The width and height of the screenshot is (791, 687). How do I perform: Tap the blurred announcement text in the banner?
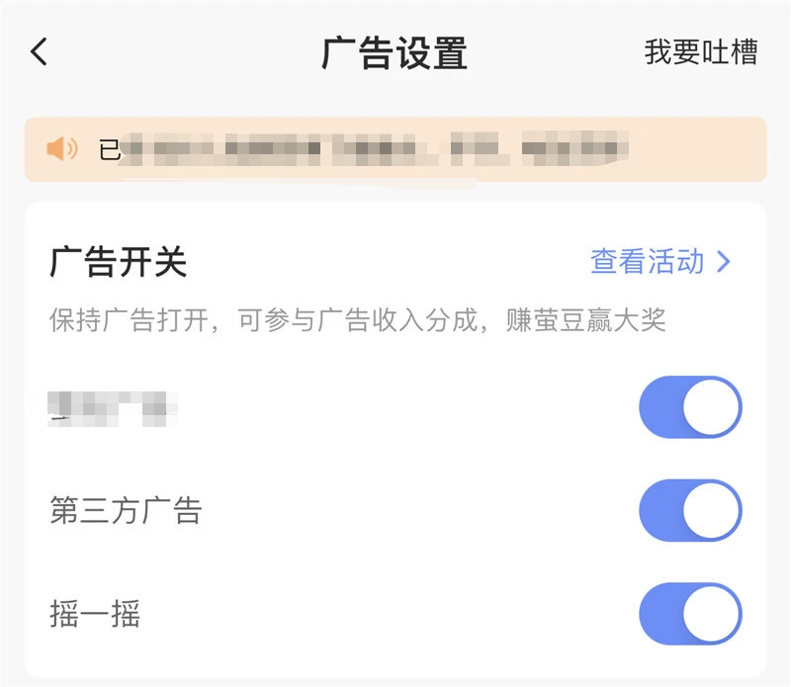(x=376, y=150)
